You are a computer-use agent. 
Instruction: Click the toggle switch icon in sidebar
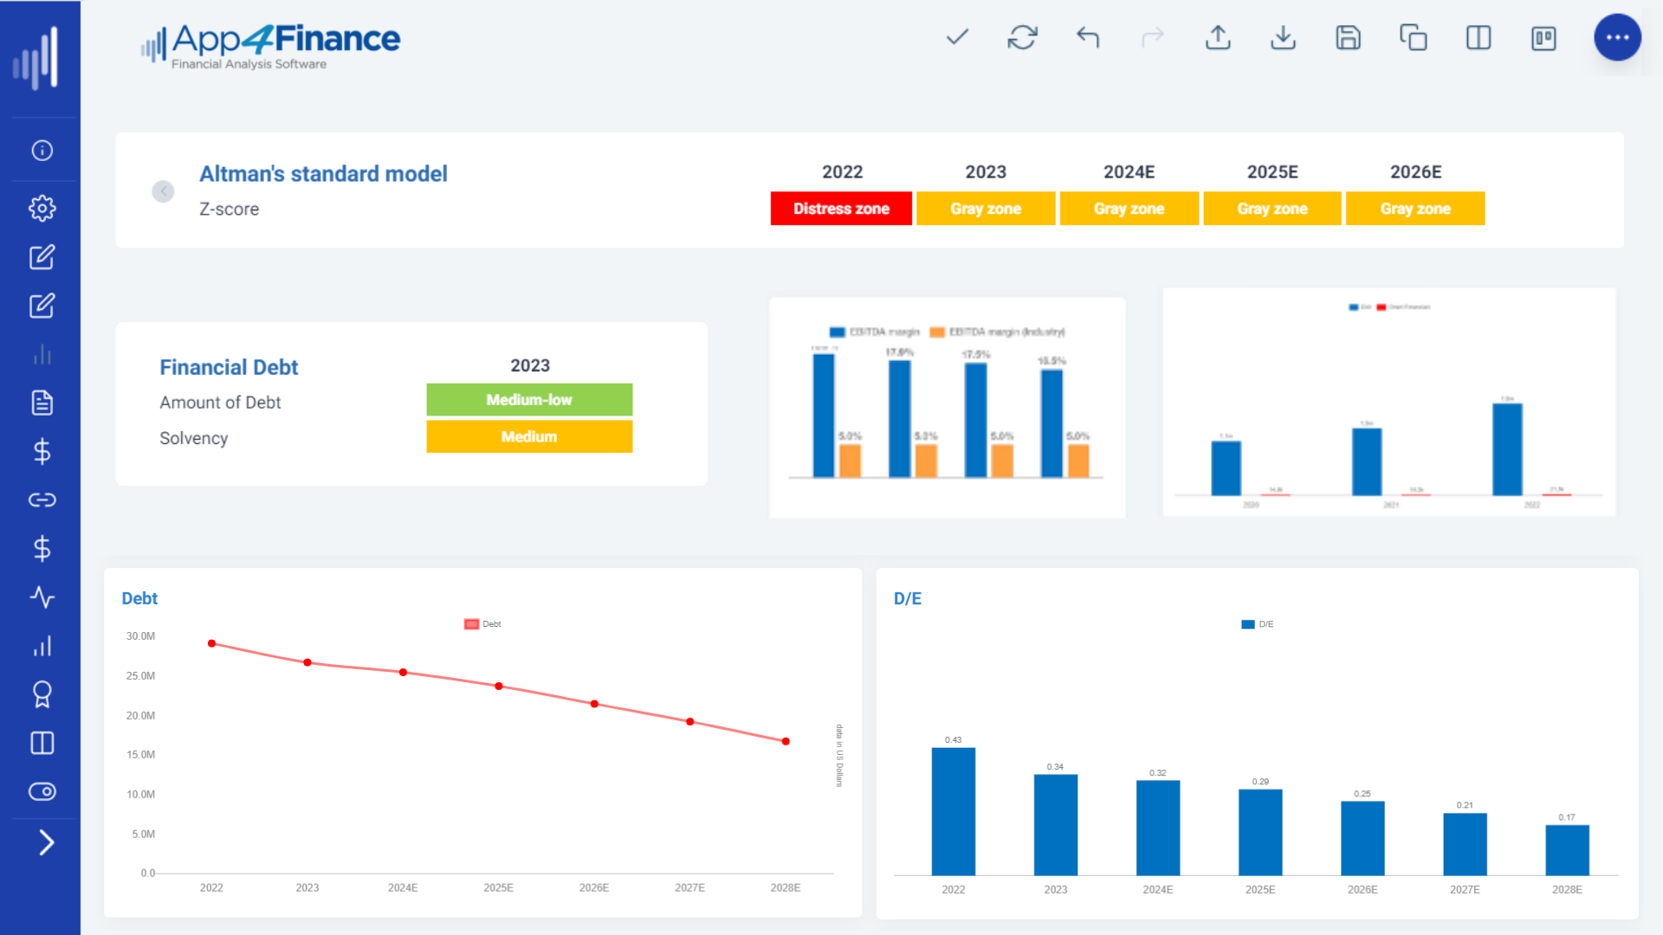(42, 790)
